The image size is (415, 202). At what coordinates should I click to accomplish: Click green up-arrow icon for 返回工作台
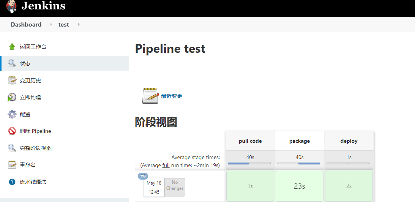(12, 47)
